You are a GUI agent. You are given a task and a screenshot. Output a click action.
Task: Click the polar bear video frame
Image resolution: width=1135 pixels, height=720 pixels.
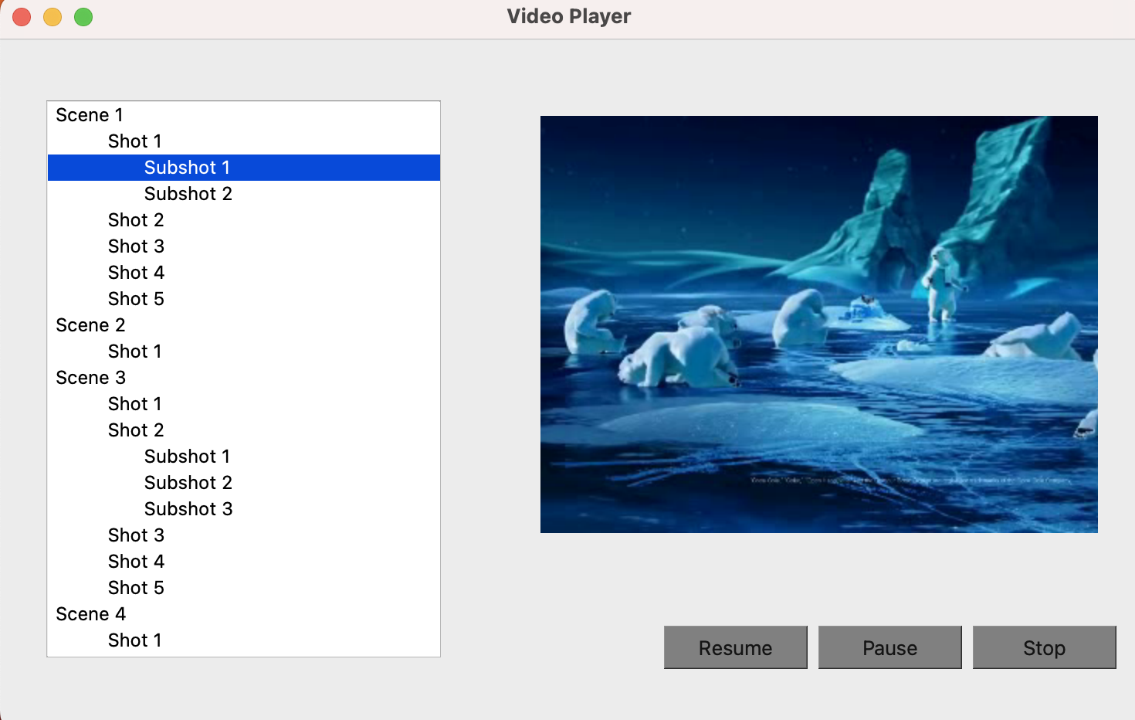pos(819,324)
